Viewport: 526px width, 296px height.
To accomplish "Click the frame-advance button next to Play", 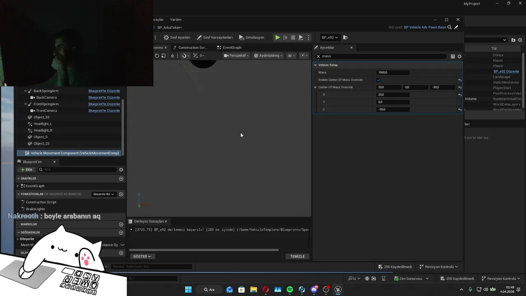I will pyautogui.click(x=286, y=37).
